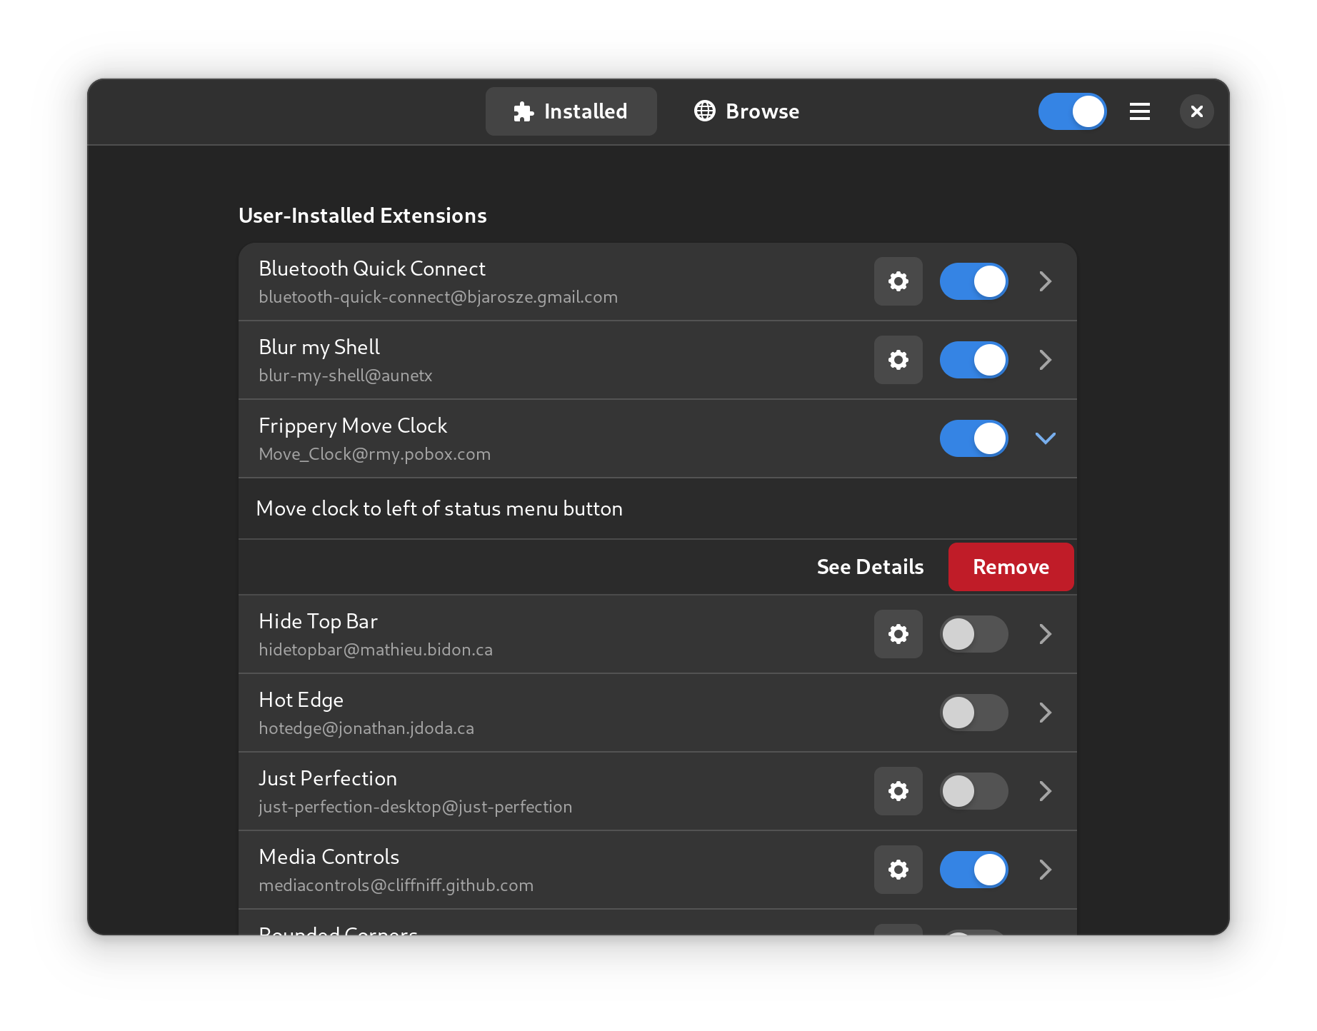The height and width of the screenshot is (1031, 1317).
Task: Switch to the Browse tab
Action: [746, 111]
